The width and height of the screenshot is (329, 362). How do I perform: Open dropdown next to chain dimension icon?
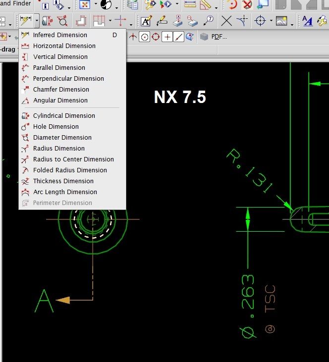pyautogui.click(x=110, y=20)
